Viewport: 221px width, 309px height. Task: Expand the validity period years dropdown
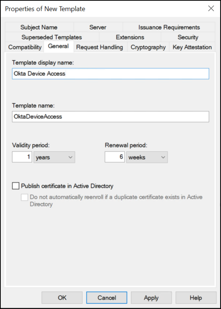tap(54, 157)
